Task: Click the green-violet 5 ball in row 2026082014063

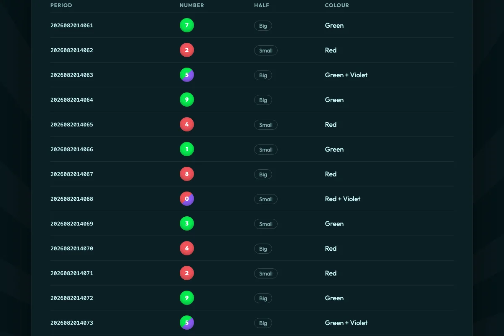Action: [187, 75]
